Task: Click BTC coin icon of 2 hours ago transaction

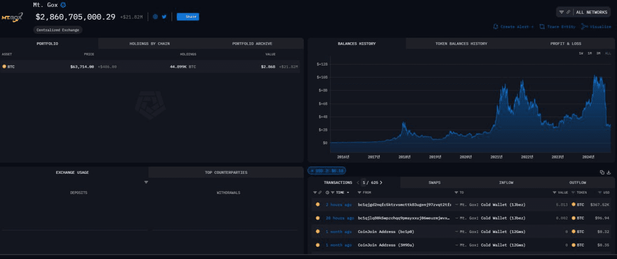Action: click(x=318, y=205)
